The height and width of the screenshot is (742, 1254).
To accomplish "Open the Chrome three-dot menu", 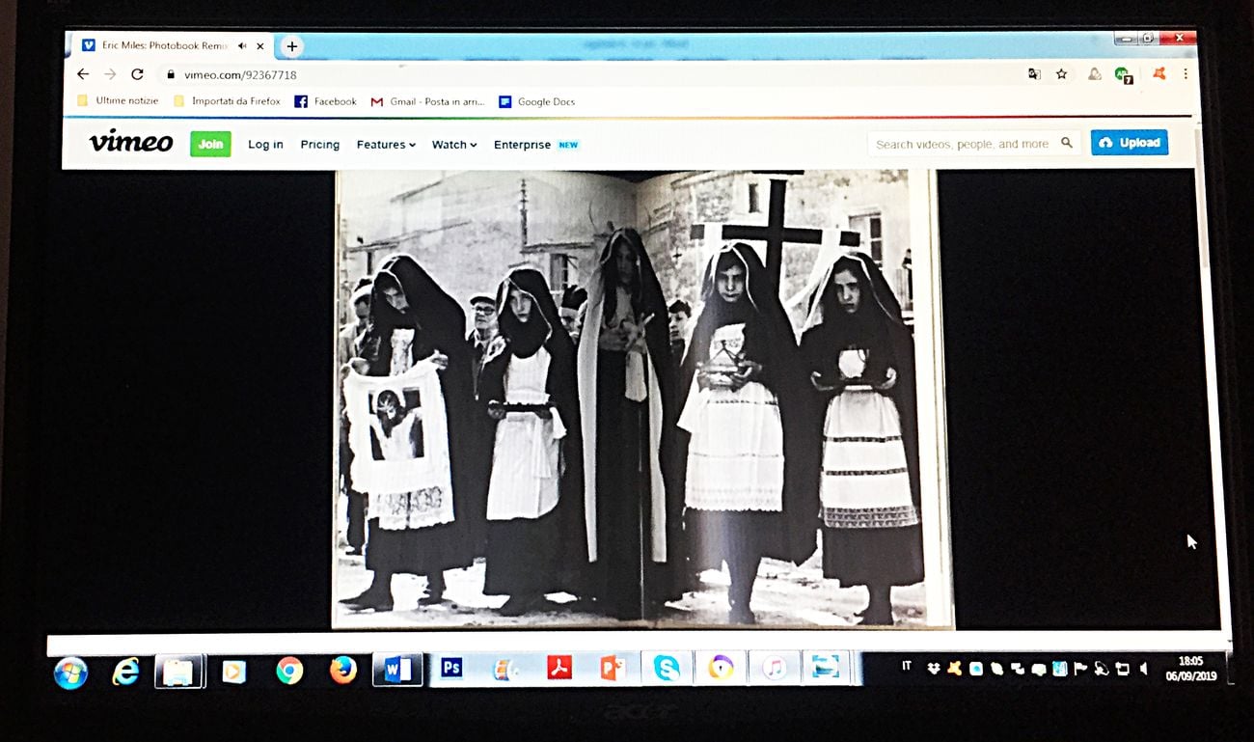I will [x=1186, y=73].
